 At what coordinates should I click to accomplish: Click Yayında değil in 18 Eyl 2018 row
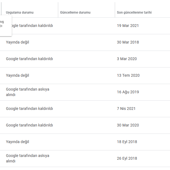coord(17,142)
